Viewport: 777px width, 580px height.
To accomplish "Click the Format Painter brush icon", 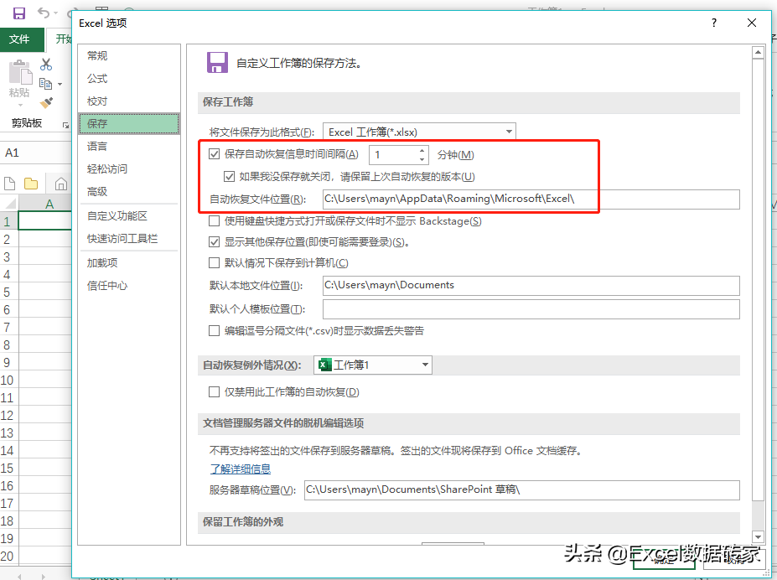I will click(x=46, y=102).
